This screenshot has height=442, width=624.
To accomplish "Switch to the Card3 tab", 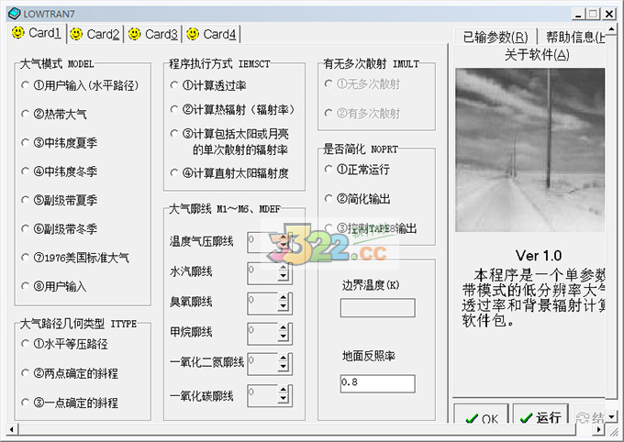I will pos(153,34).
